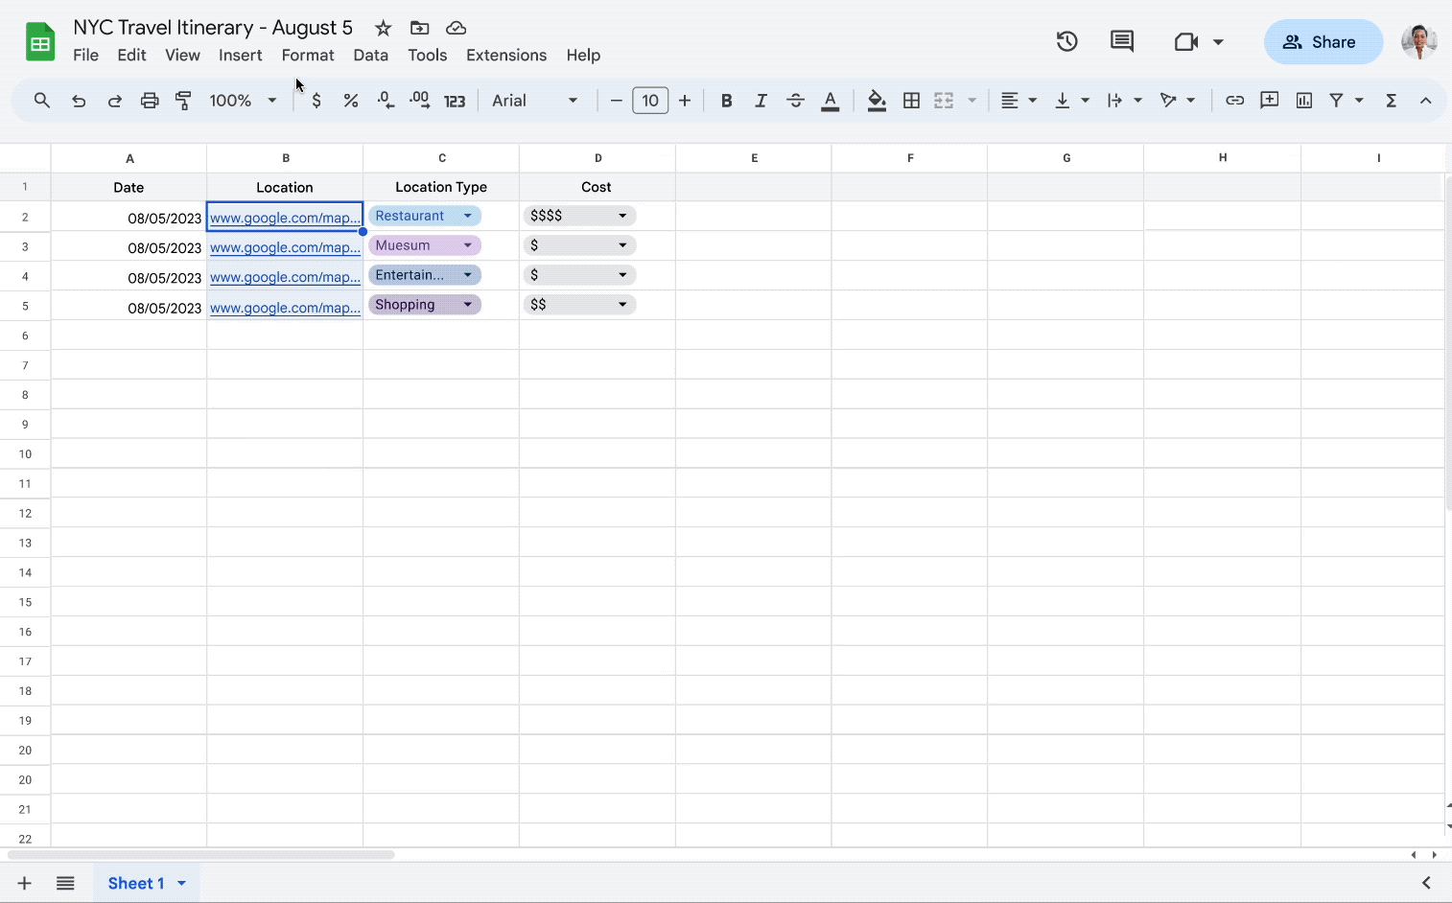
Task: Open the zoom level dropdown
Action: [243, 101]
